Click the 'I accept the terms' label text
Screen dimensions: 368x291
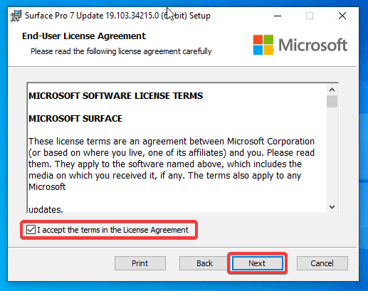pos(112,230)
